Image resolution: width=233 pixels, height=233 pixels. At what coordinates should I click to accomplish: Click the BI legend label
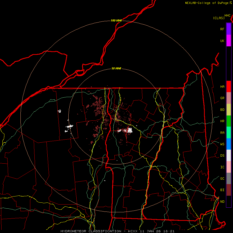222,190
